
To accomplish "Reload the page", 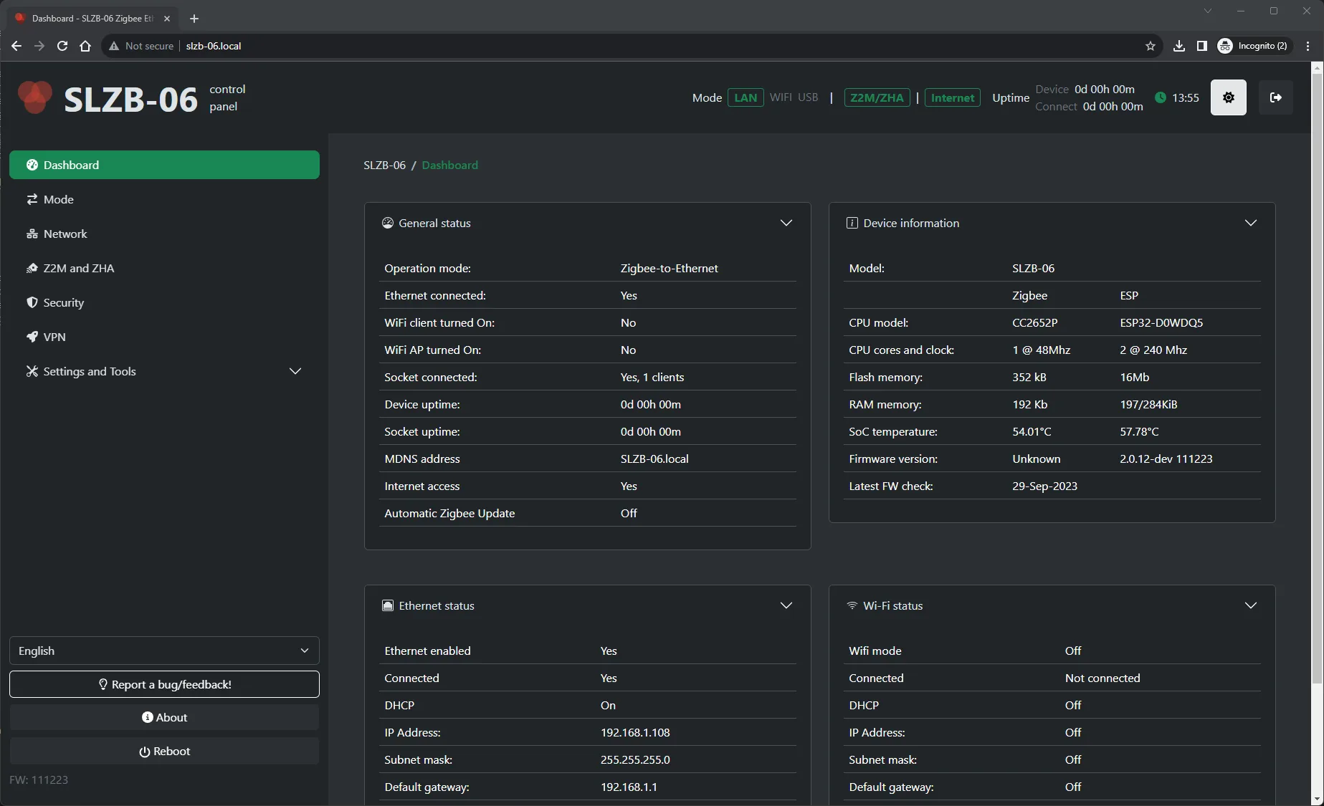I will (x=62, y=46).
